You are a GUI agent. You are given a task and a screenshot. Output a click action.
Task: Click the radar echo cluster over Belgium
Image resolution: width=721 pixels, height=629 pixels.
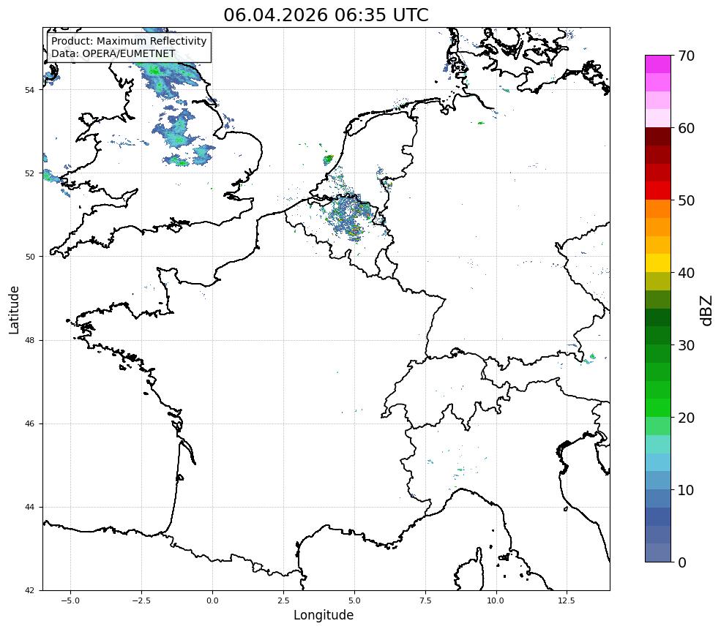tap(351, 218)
